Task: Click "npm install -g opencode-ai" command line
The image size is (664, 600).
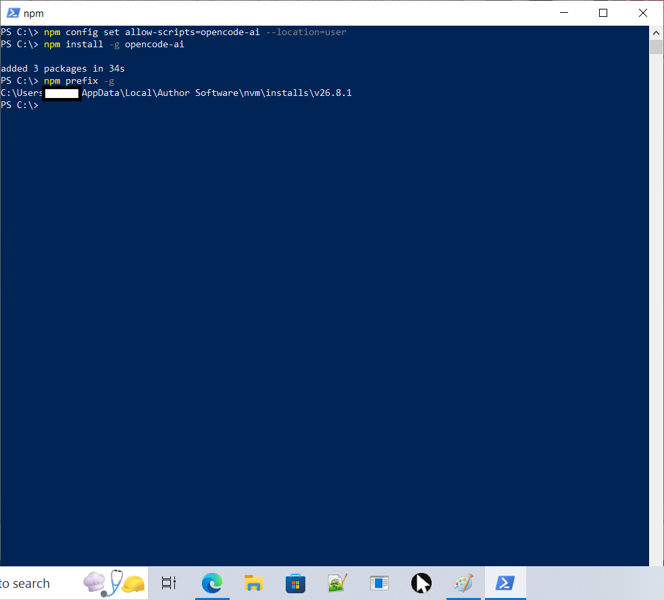Action: coord(114,45)
